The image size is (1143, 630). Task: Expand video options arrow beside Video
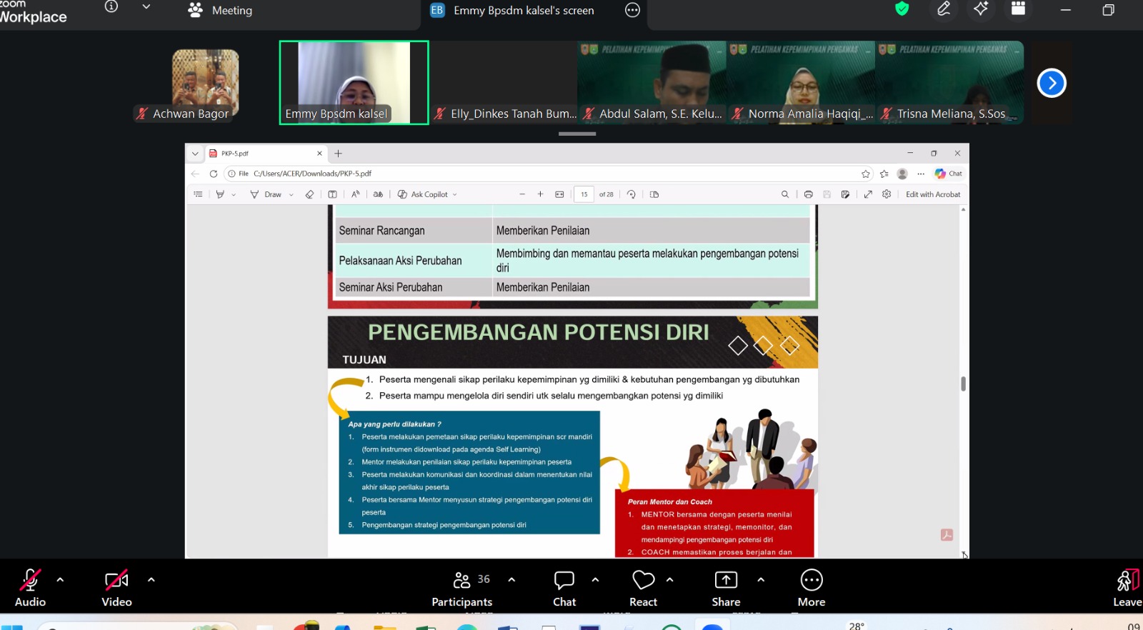(151, 580)
